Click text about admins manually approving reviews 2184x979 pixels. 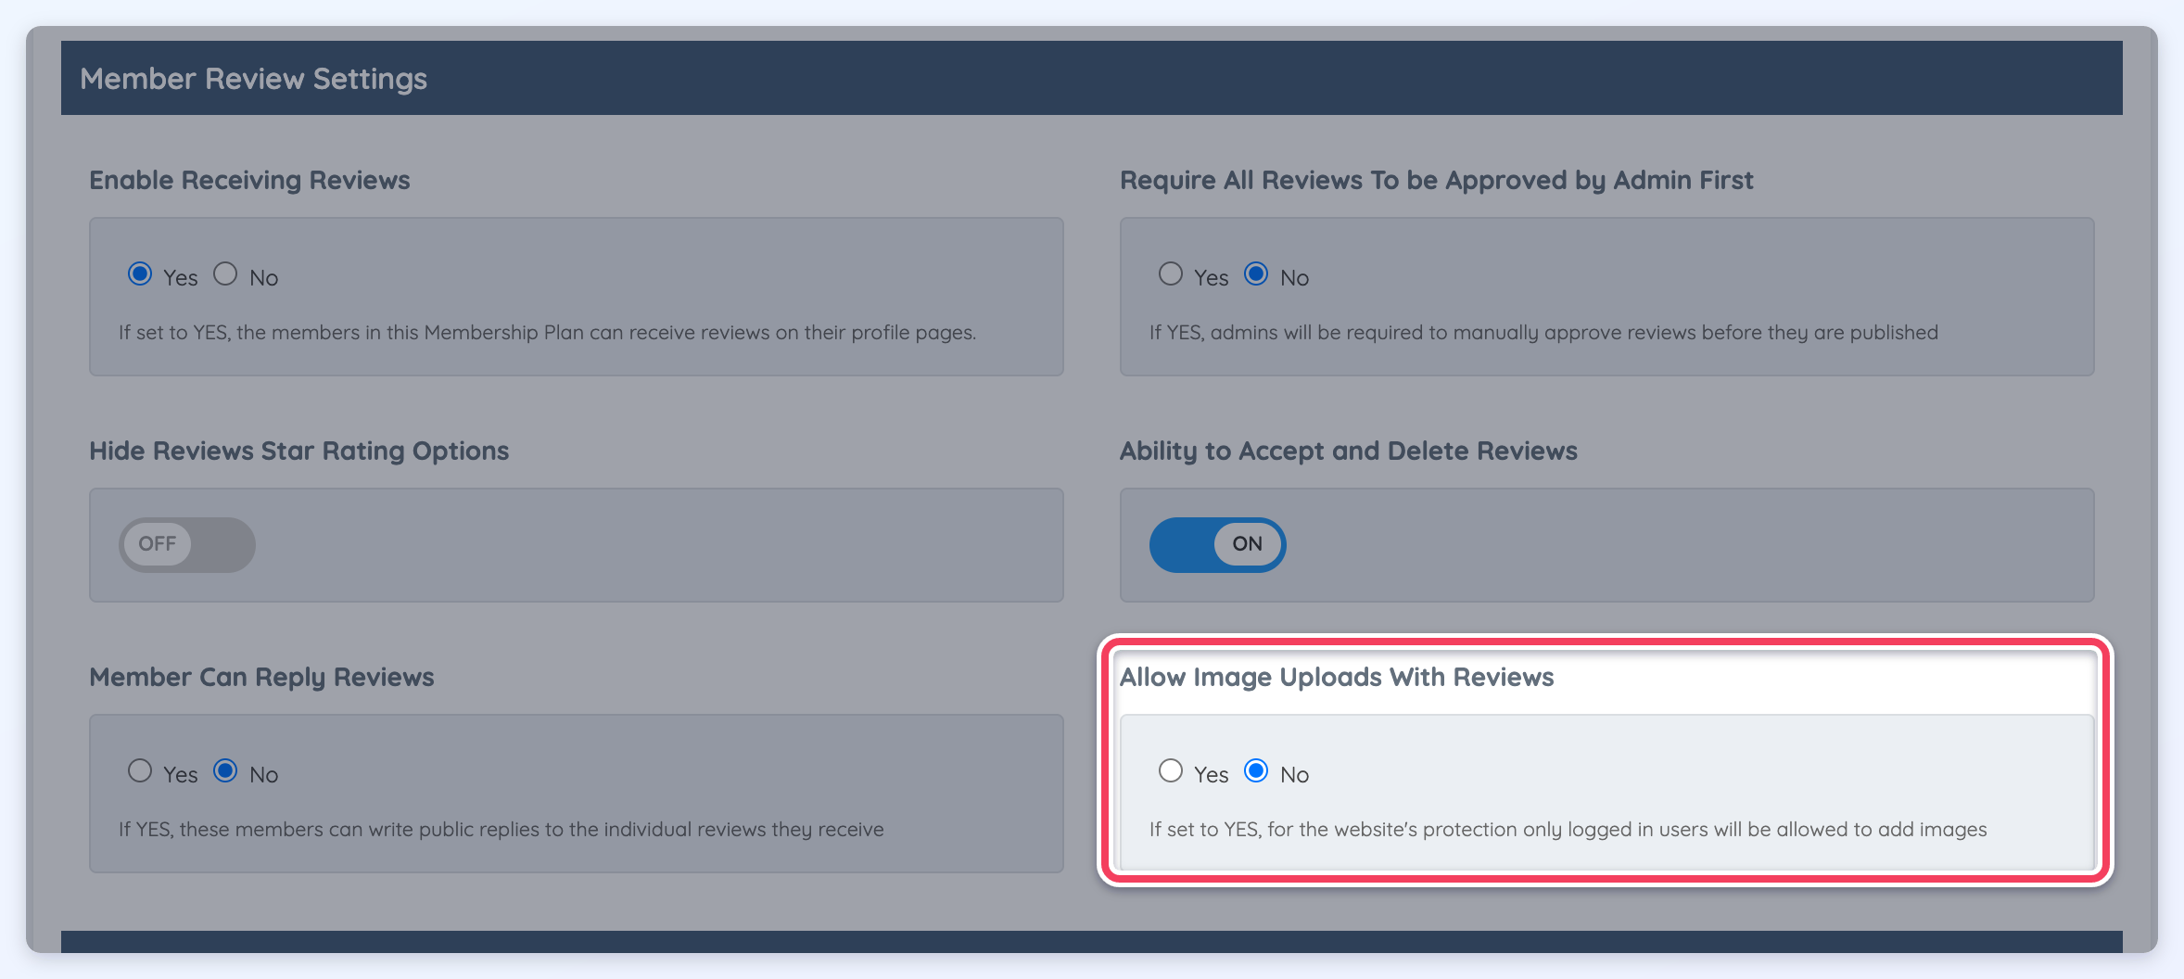tap(1543, 333)
